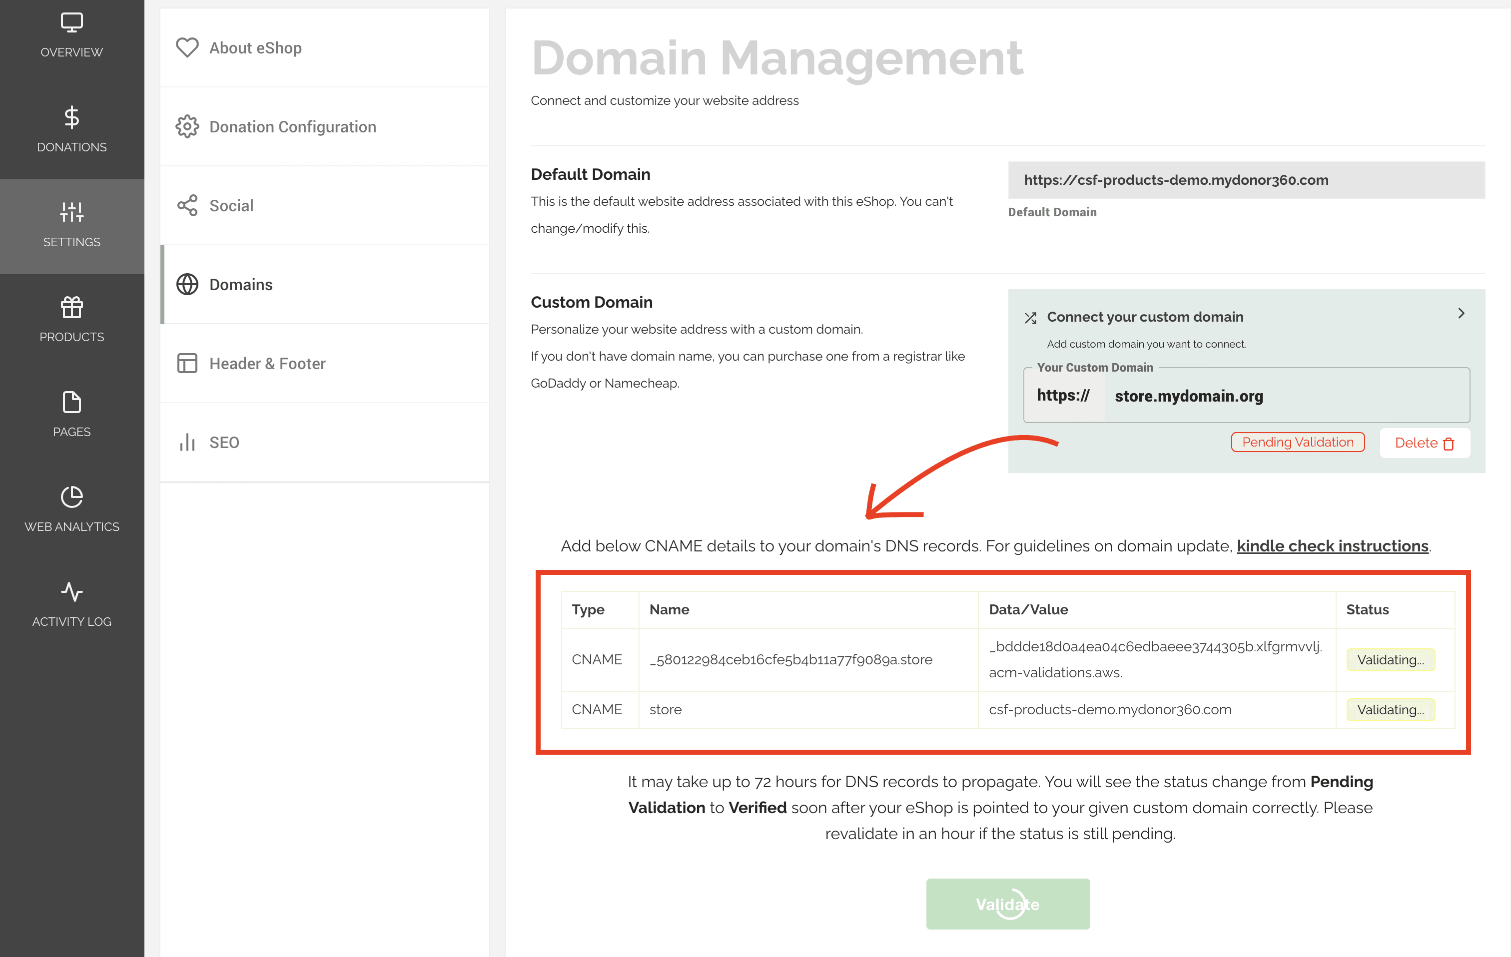Open Donations via dollar sign icon
The width and height of the screenshot is (1511, 957).
[71, 117]
